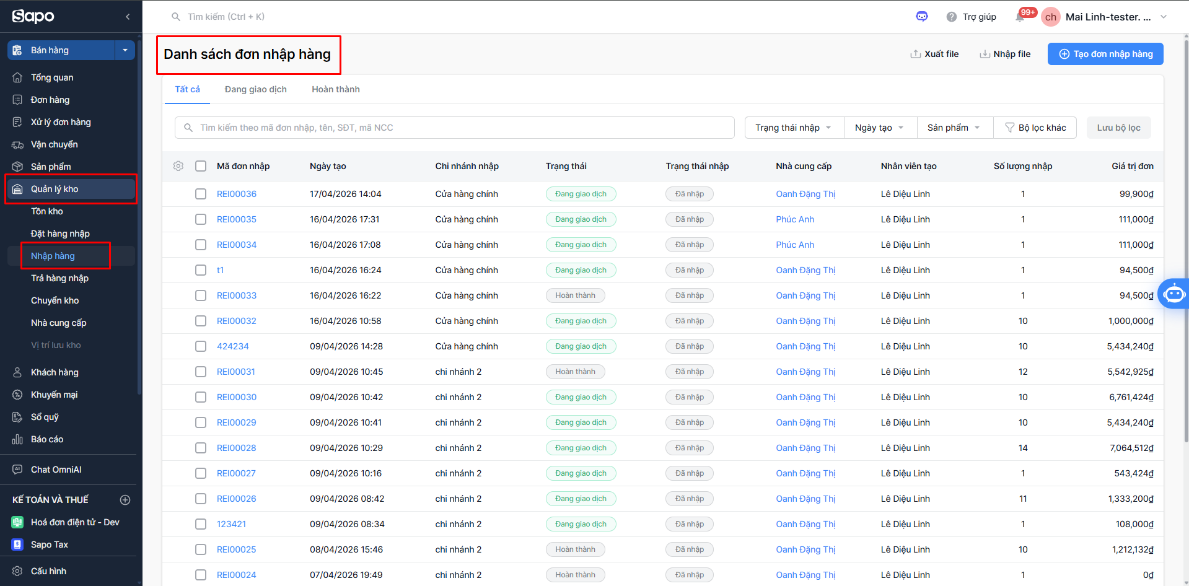1189x586 pixels.
Task: Click the Tạo đơn nhập hàng button
Action: tap(1105, 54)
